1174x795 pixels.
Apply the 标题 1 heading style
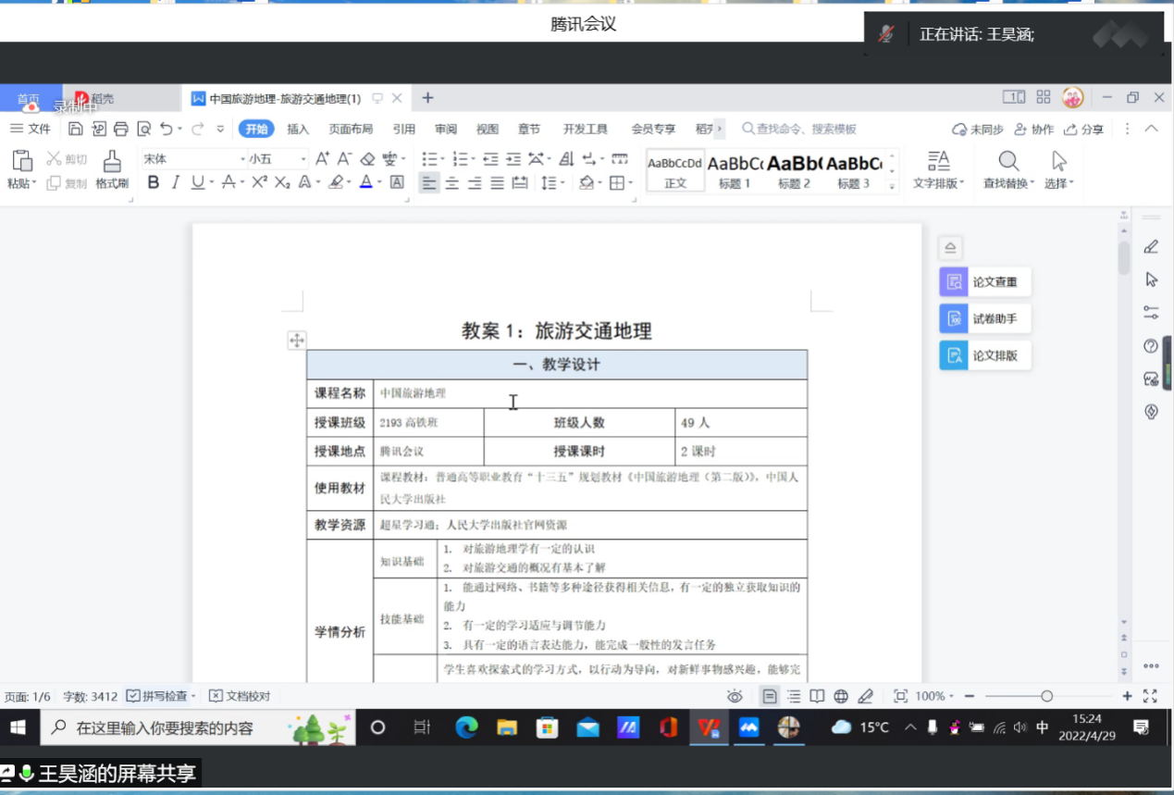[x=735, y=170]
